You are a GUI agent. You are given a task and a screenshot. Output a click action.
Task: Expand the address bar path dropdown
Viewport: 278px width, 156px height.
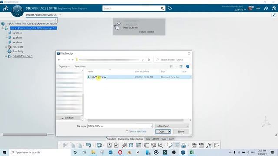pyautogui.click(x=142, y=60)
